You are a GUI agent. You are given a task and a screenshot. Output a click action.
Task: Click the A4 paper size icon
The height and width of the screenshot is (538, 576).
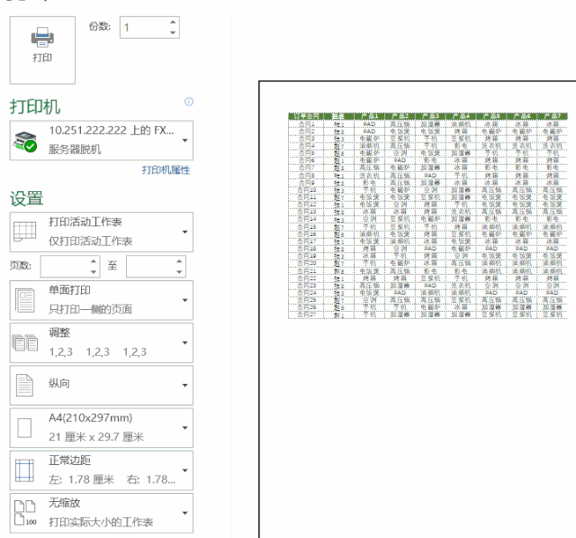click(x=24, y=428)
